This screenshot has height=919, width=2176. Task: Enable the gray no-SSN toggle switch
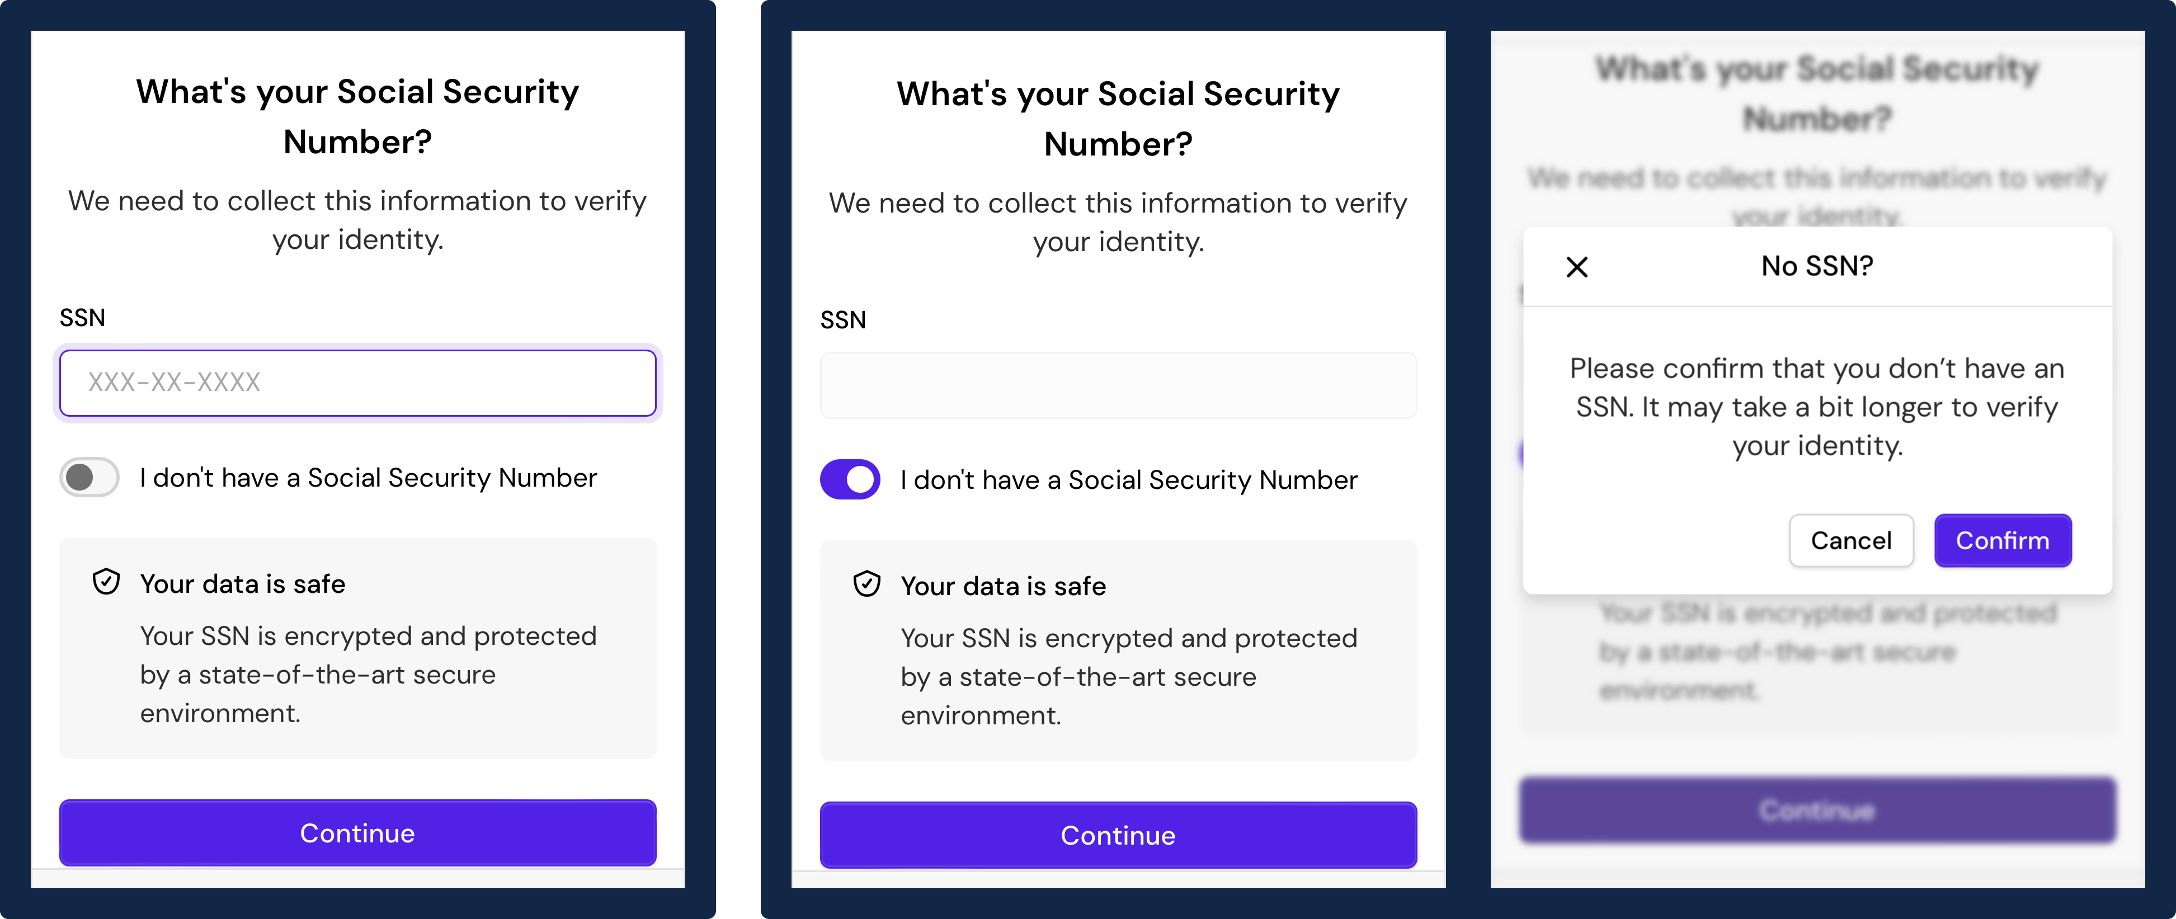click(90, 477)
